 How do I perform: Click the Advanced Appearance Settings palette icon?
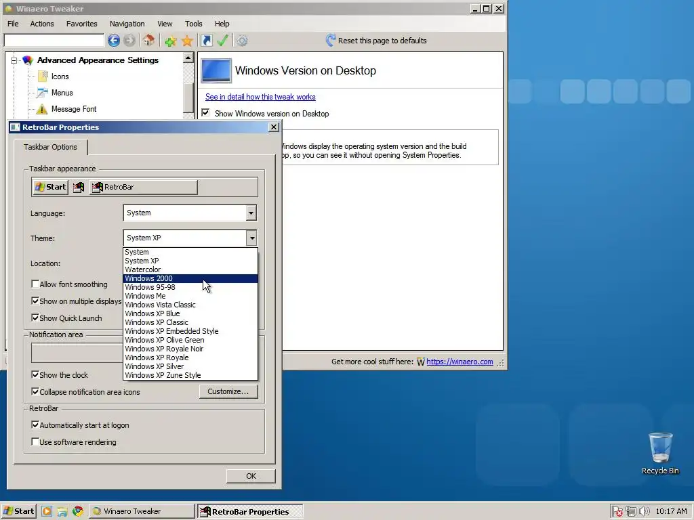(28, 60)
